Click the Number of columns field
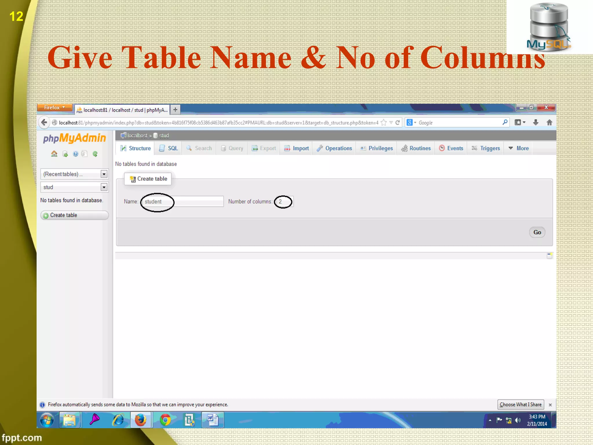Screen dimensions: 593x445 [284, 202]
